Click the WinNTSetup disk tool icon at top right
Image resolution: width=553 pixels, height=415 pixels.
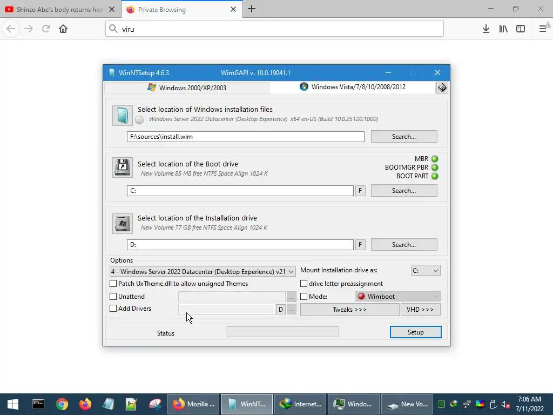[442, 88]
